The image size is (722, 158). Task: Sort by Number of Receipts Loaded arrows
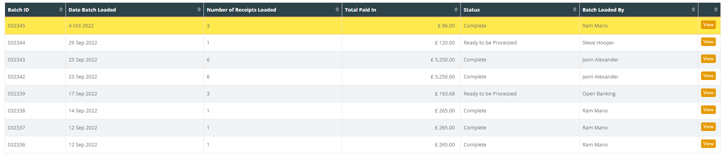[x=337, y=10]
